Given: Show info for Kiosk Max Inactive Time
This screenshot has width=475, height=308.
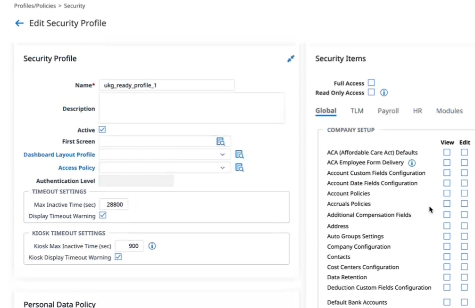Looking at the screenshot, I should click(x=152, y=246).
